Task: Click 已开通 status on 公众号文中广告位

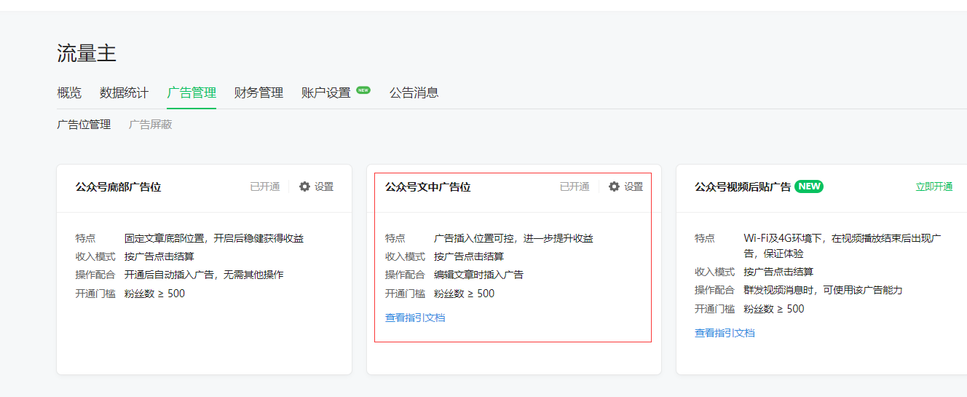Action: click(575, 186)
